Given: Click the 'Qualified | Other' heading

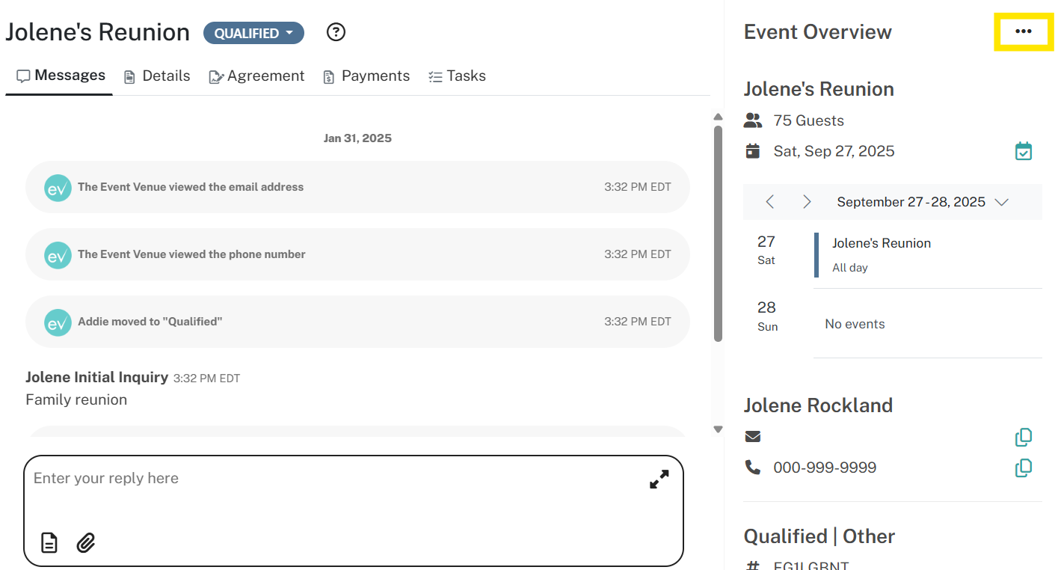Looking at the screenshot, I should click(x=819, y=536).
